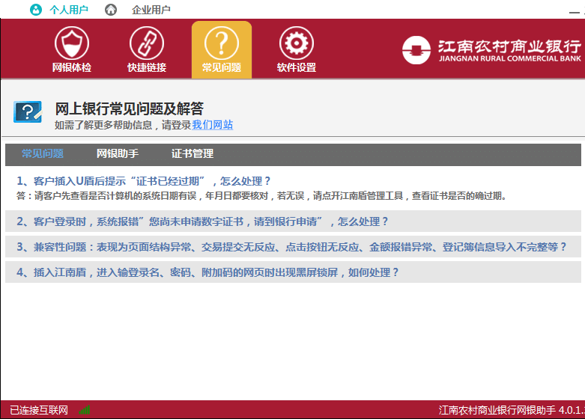The height and width of the screenshot is (419, 585).
Task: Click the 已连接互联网 status text
Action: pyautogui.click(x=39, y=410)
